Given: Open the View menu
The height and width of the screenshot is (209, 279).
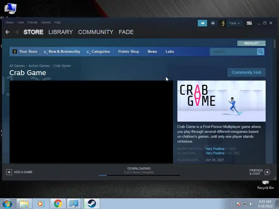Looking at the screenshot, I should click(x=21, y=22).
